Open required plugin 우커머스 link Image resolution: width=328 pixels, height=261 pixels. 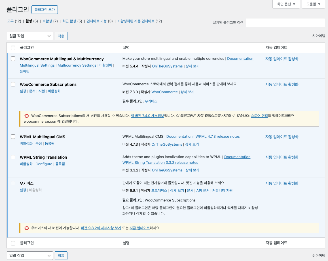point(151,101)
